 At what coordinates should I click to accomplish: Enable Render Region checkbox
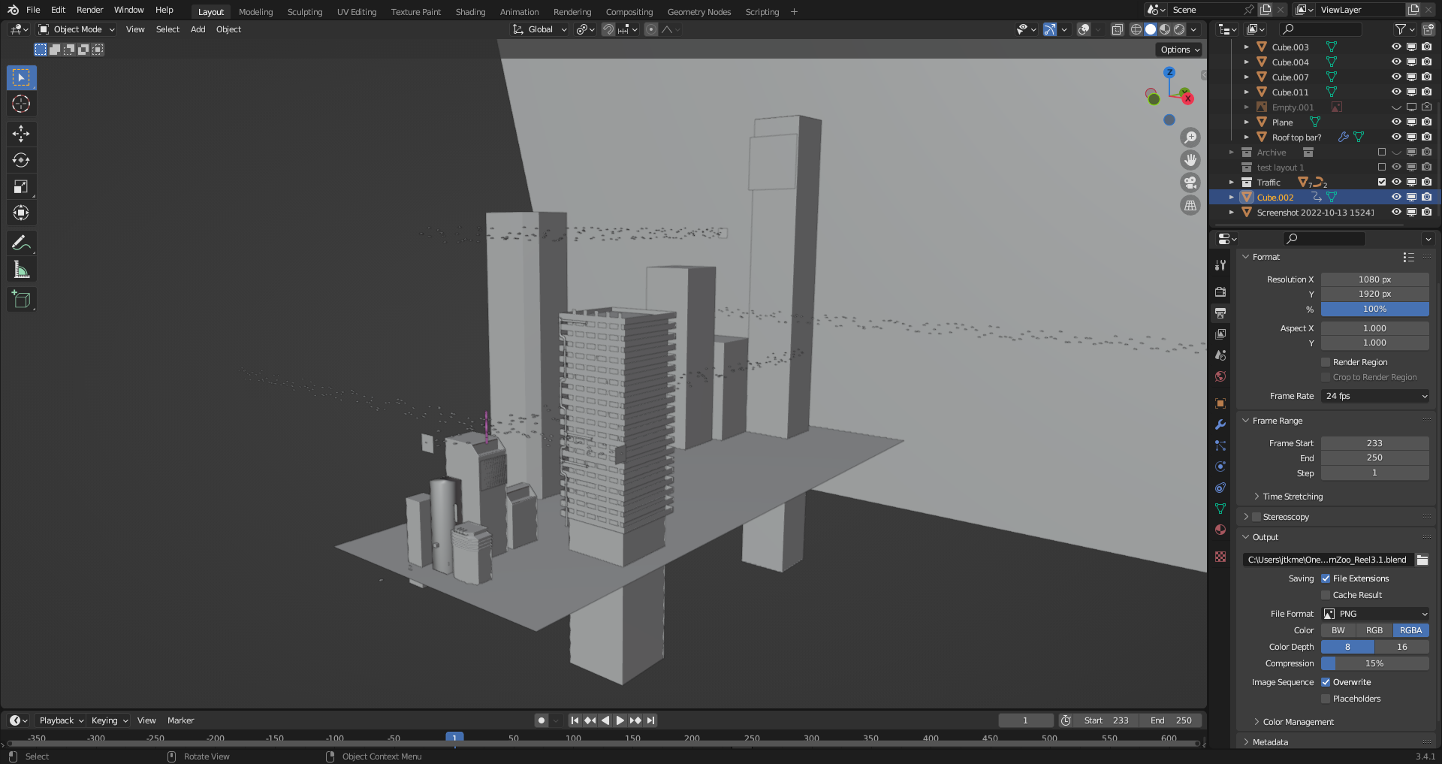pos(1326,362)
